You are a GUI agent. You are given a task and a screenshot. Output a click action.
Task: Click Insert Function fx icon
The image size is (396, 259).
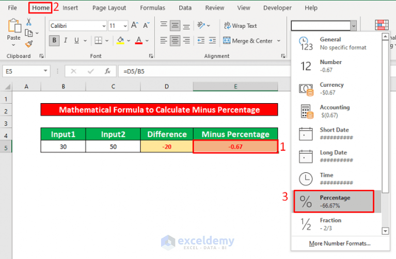[107, 71]
